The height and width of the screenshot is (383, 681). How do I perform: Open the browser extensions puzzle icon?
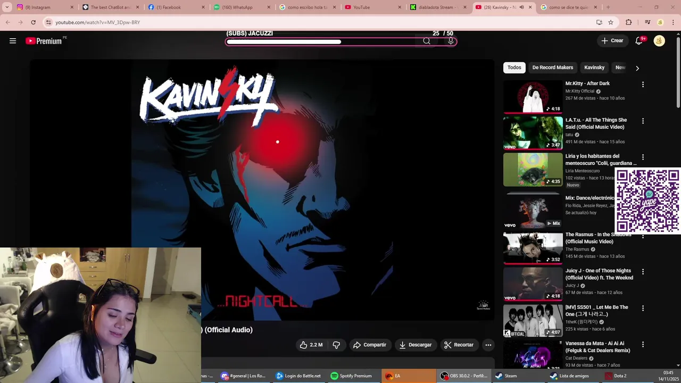[629, 22]
